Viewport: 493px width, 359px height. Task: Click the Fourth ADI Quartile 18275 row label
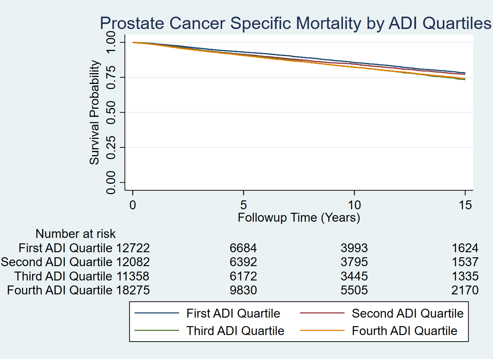pyautogui.click(x=78, y=290)
